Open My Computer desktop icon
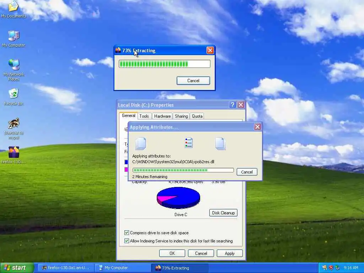The width and height of the screenshot is (364, 273). coord(14,39)
